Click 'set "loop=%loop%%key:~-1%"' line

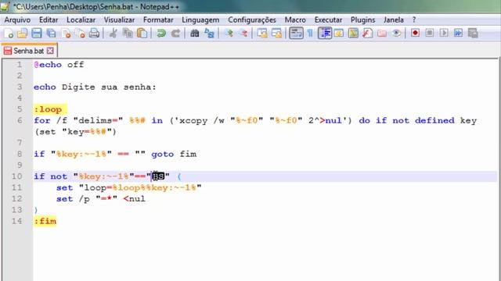(128, 187)
